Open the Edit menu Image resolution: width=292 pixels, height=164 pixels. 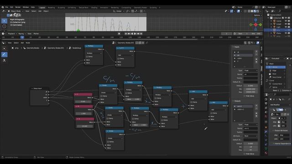click(x=11, y=7)
